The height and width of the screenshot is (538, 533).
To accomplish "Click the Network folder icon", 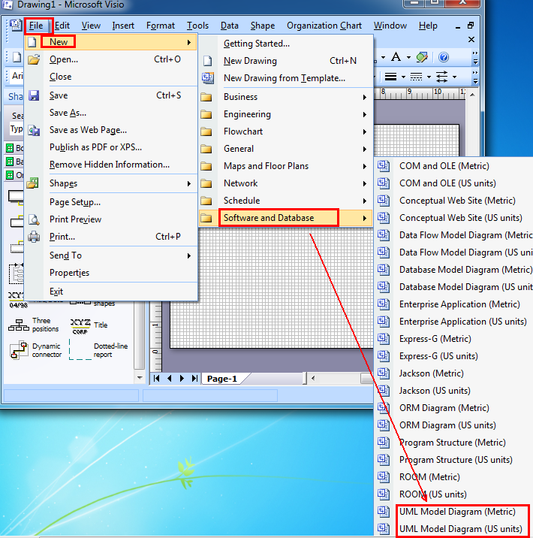I will point(206,183).
